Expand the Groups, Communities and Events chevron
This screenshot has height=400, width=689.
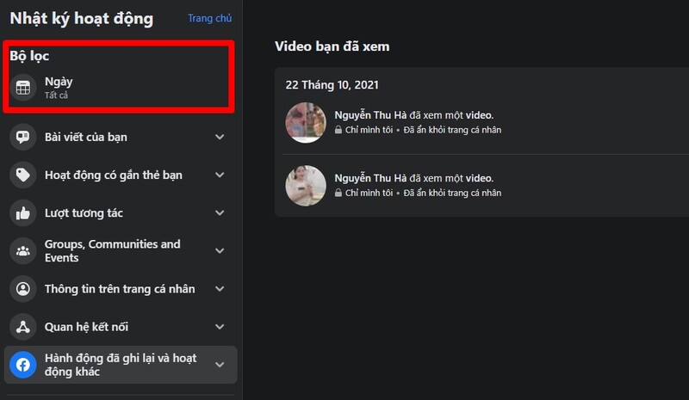(220, 250)
